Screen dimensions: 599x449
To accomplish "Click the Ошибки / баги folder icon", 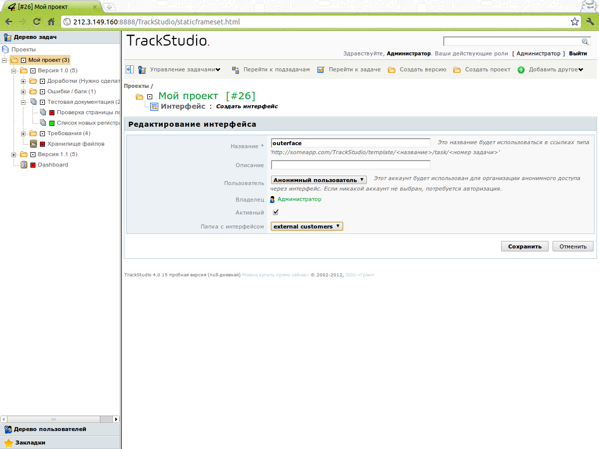I will pyautogui.click(x=33, y=91).
